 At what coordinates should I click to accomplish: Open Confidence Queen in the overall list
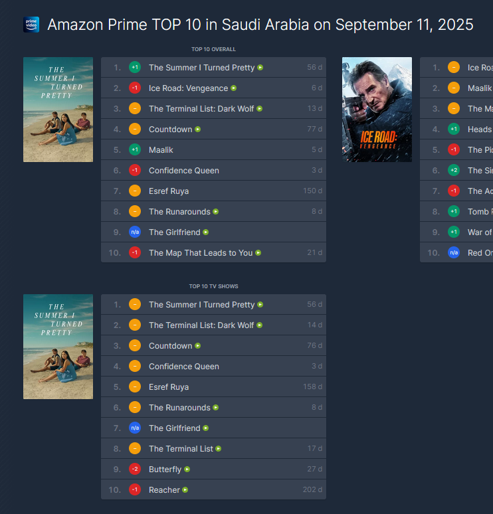tap(183, 171)
